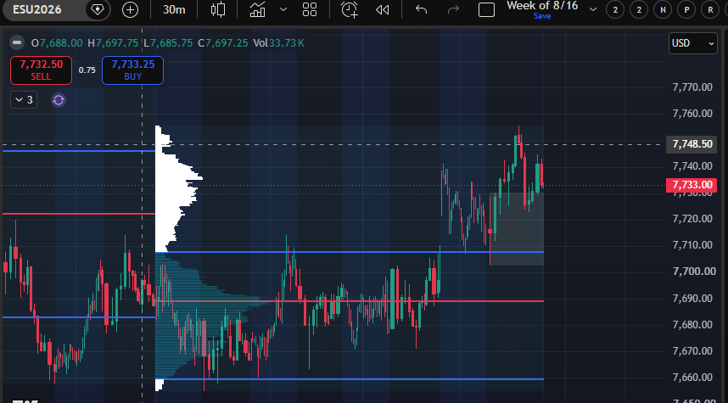728x403 pixels.
Task: Undo the last chart action
Action: [x=421, y=9]
